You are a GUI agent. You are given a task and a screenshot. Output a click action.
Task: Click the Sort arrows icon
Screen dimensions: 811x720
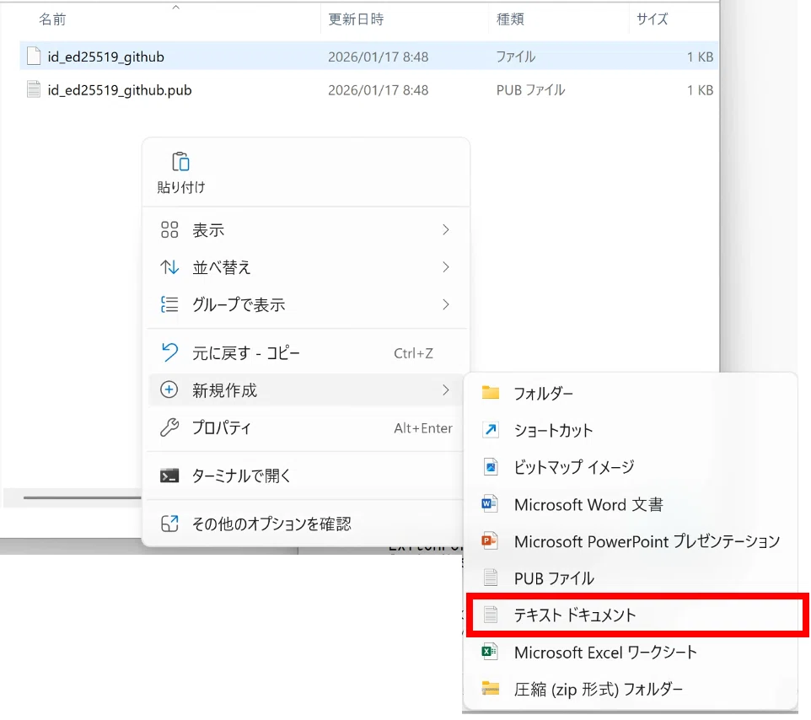tap(169, 267)
